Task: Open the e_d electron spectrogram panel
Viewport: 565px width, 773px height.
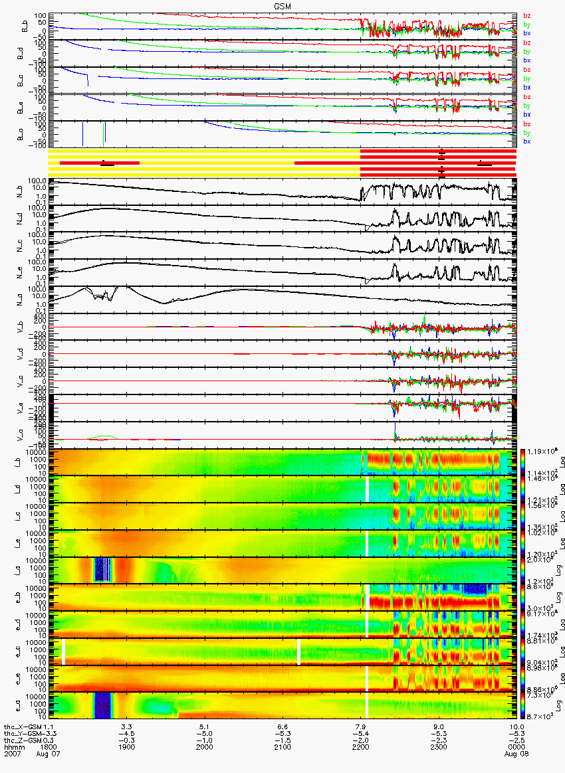Action: point(282,625)
